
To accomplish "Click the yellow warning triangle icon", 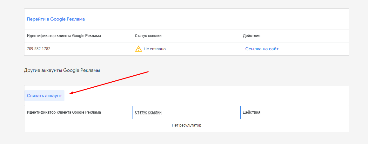I will coord(138,49).
